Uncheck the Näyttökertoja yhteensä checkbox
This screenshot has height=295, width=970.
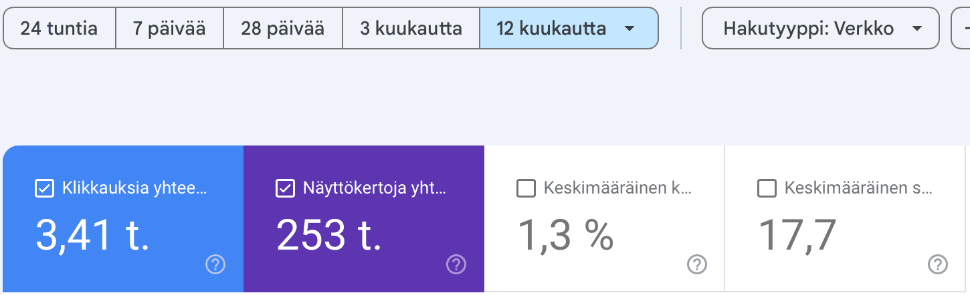click(x=285, y=189)
